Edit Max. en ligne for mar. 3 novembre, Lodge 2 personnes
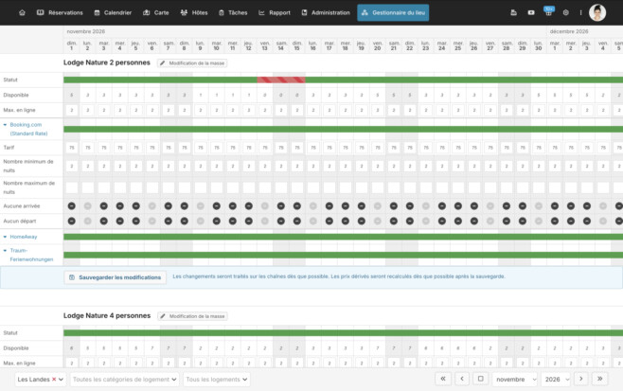The width and height of the screenshot is (623, 391). click(x=104, y=110)
